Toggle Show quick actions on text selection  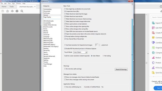[65, 24]
